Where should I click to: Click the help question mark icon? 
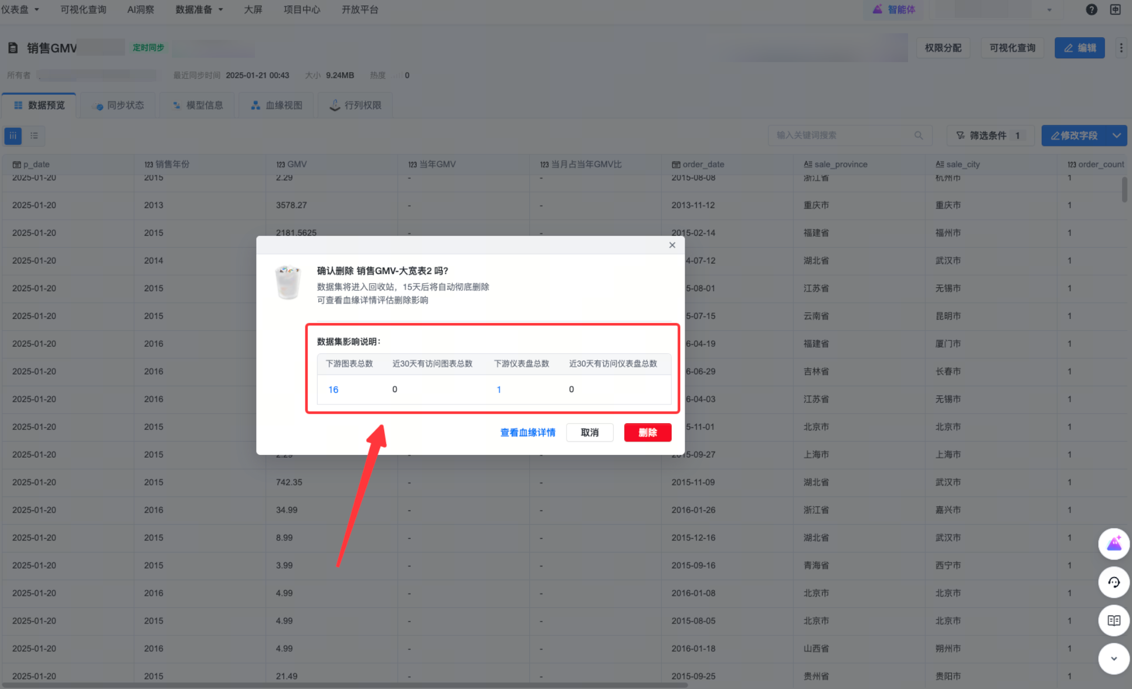[1091, 9]
